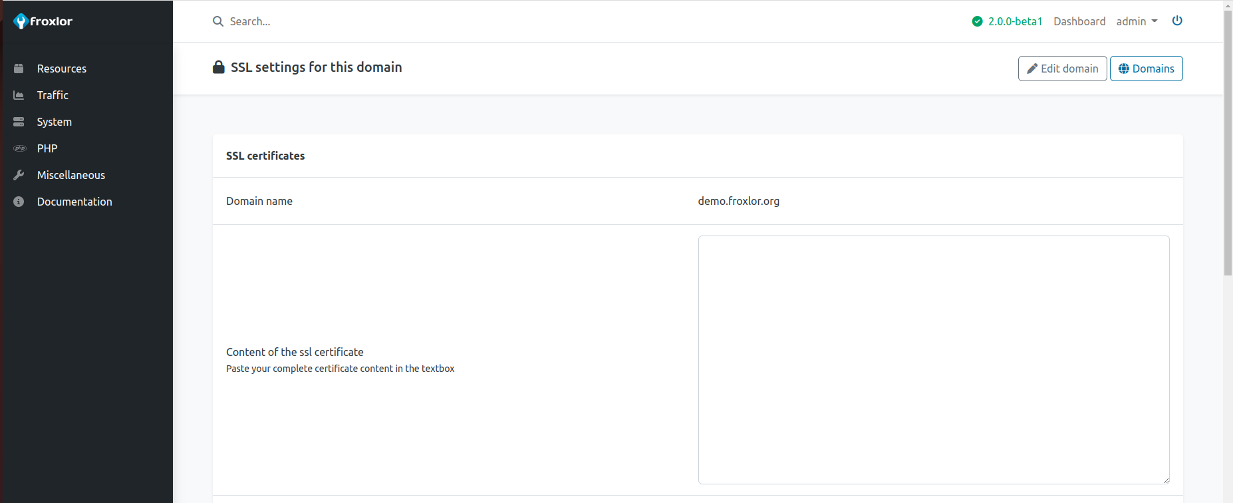Click the Froxlor logo in the sidebar
The height and width of the screenshot is (503, 1233).
tap(43, 21)
